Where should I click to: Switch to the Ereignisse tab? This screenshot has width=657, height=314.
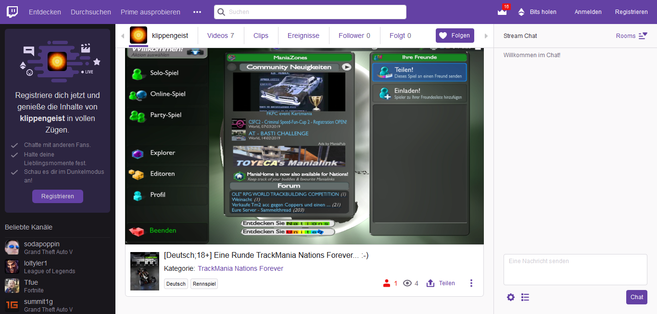(x=303, y=36)
